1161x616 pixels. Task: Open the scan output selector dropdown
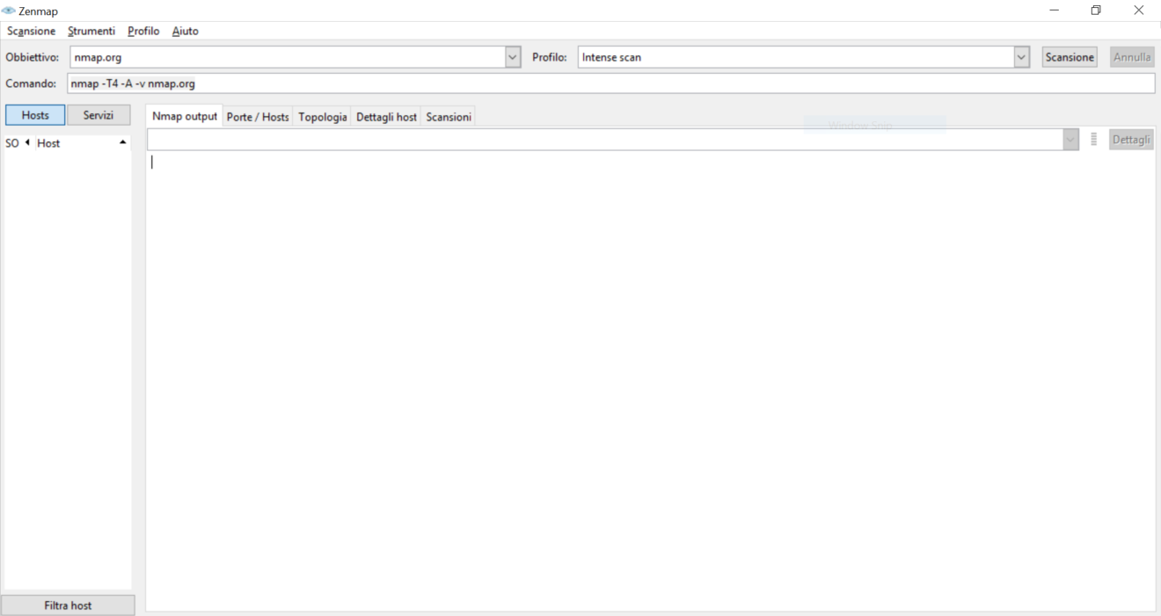point(1070,139)
